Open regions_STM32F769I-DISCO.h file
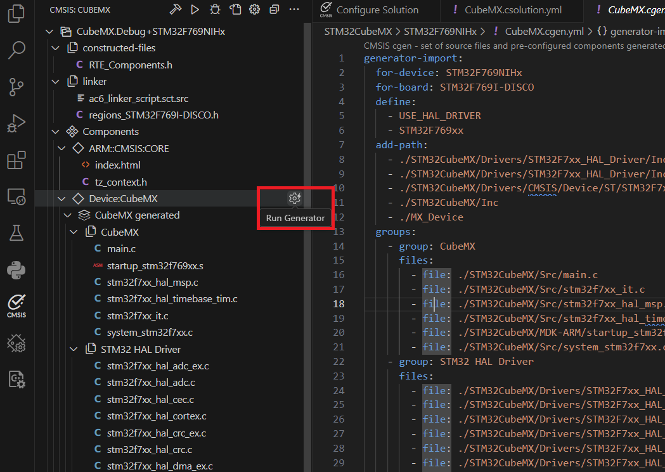 tap(153, 115)
